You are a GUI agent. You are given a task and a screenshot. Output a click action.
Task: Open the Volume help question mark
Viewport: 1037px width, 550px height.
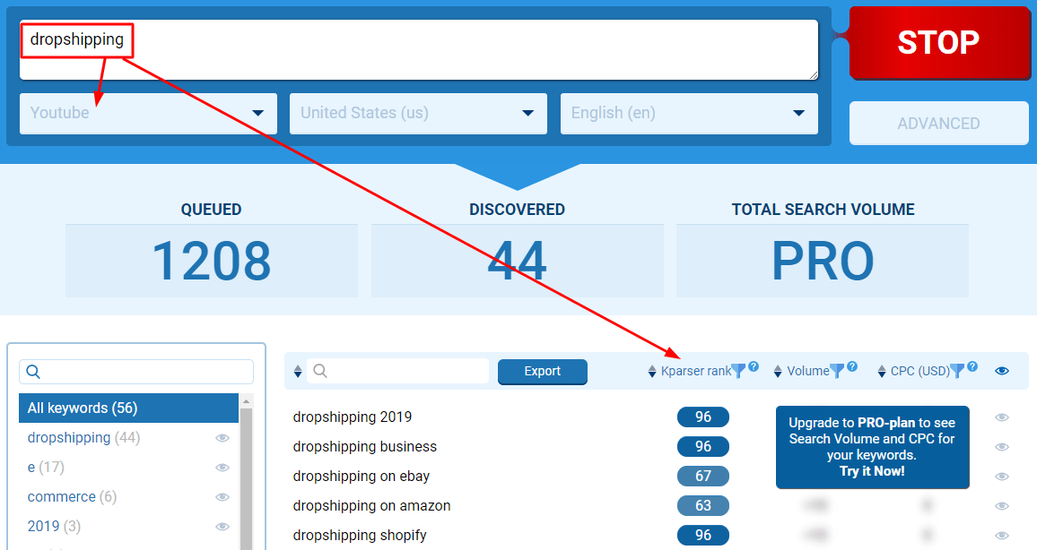(852, 366)
